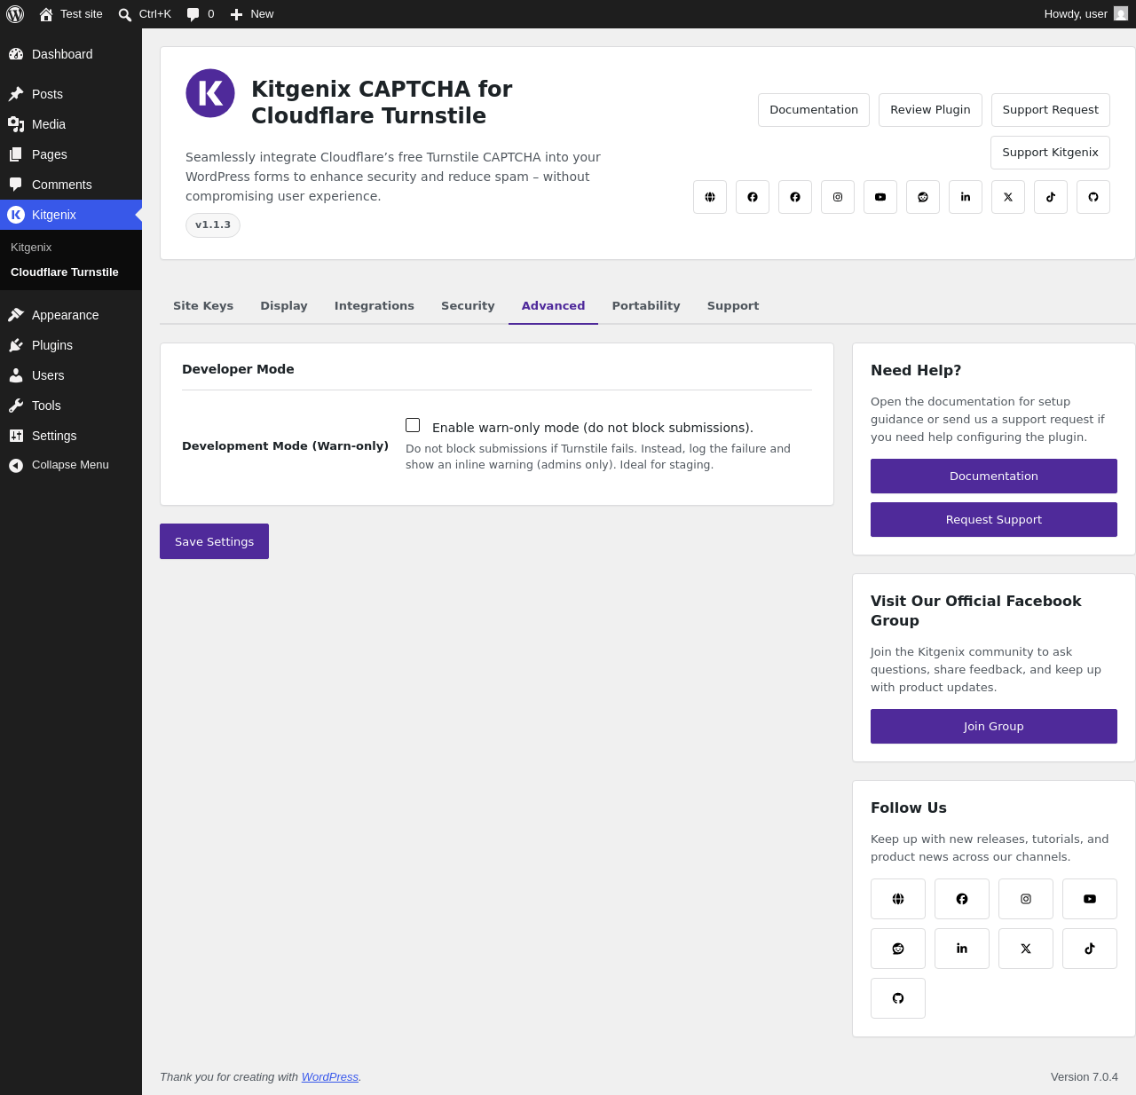The height and width of the screenshot is (1095, 1136).
Task: Open the WordPress logo menu in admin bar
Action: pyautogui.click(x=15, y=14)
